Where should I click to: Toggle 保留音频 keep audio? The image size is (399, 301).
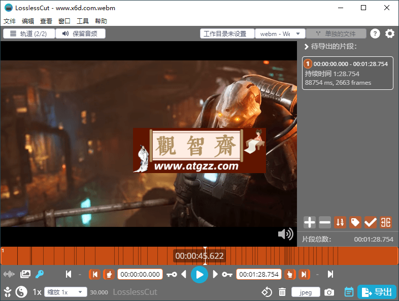[x=80, y=34]
